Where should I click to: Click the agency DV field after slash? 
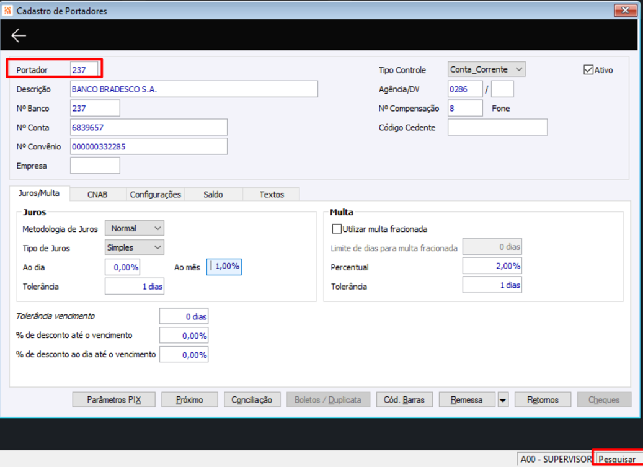(502, 89)
